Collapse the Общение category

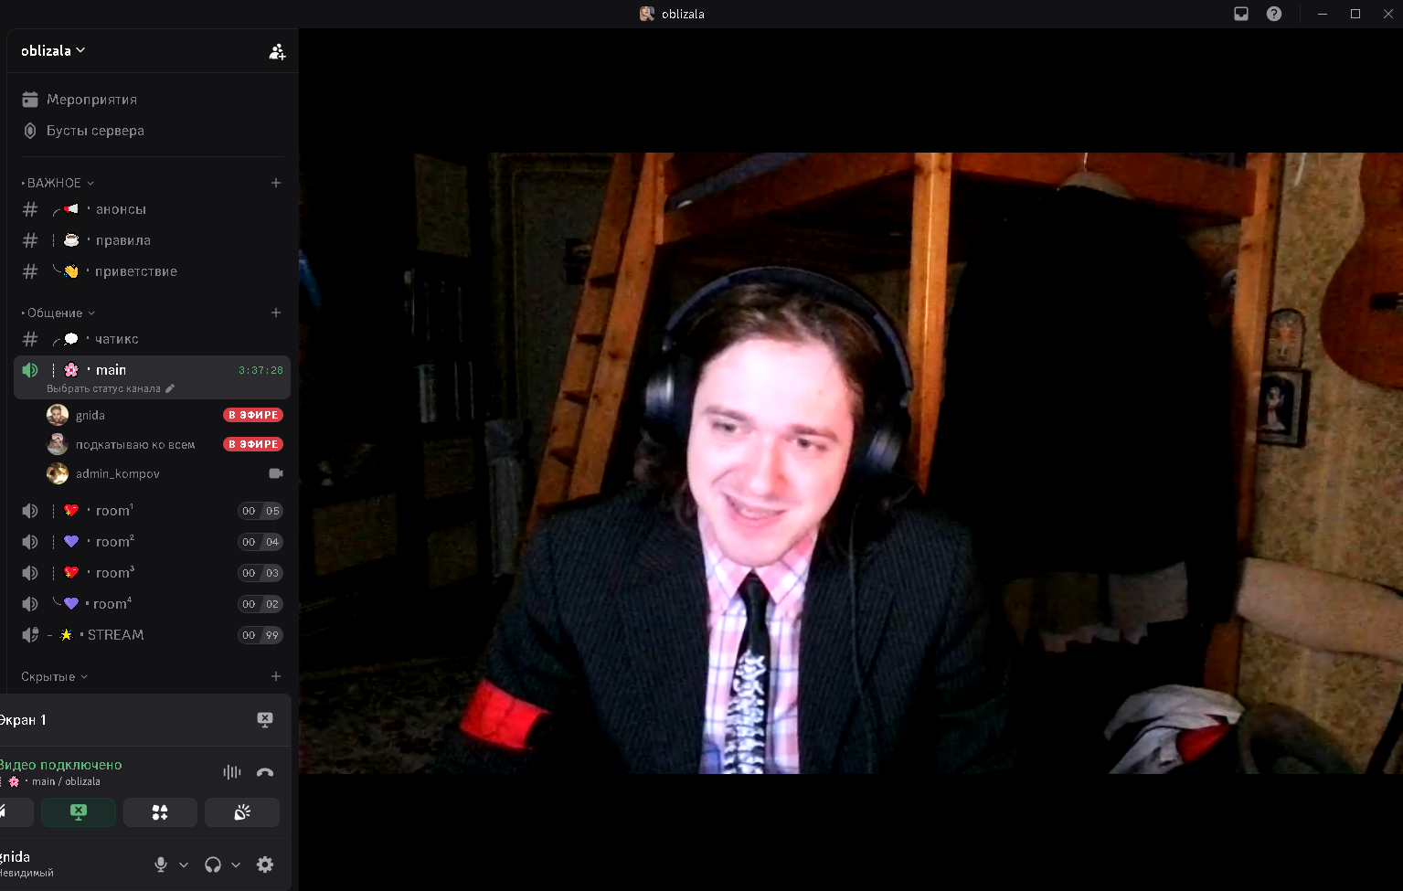point(58,313)
